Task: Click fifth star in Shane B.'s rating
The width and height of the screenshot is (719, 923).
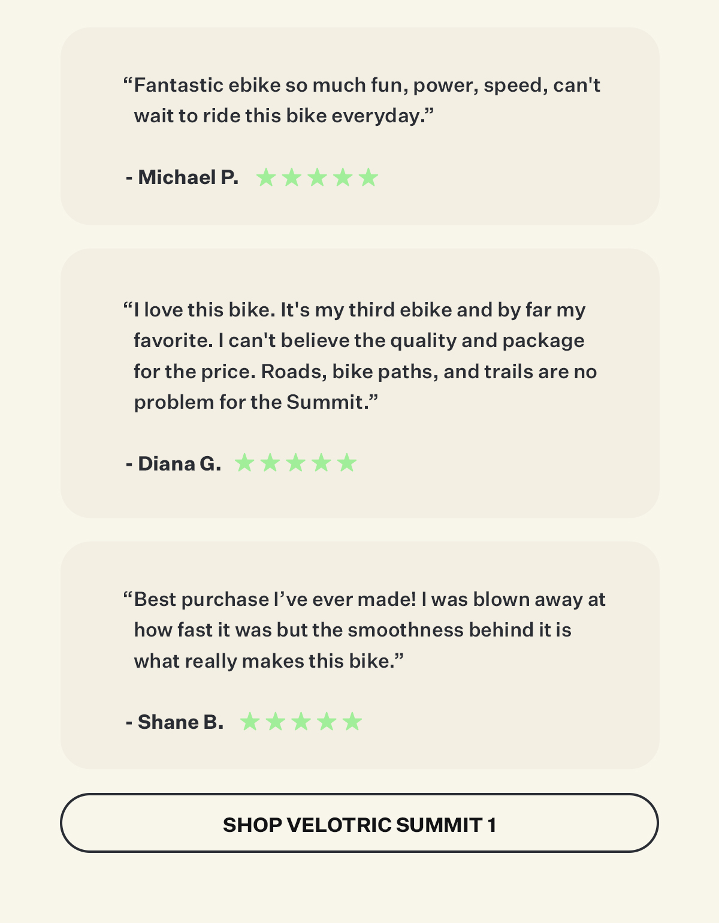Action: 352,722
